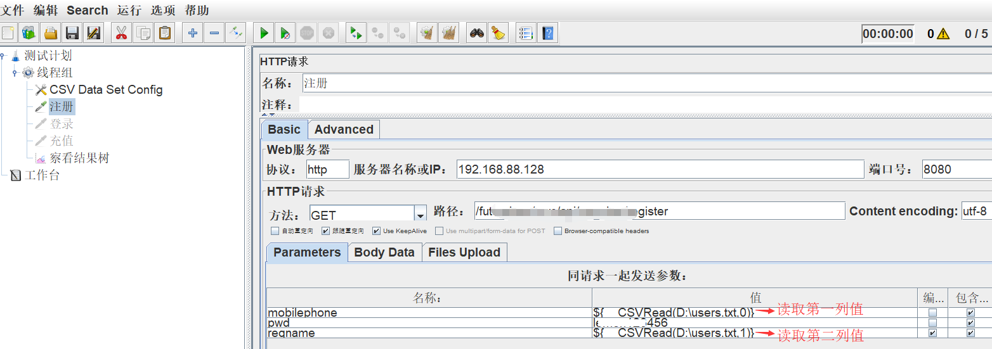The width and height of the screenshot is (992, 349).
Task: Click the Reset search broom icon
Action: coord(499,33)
